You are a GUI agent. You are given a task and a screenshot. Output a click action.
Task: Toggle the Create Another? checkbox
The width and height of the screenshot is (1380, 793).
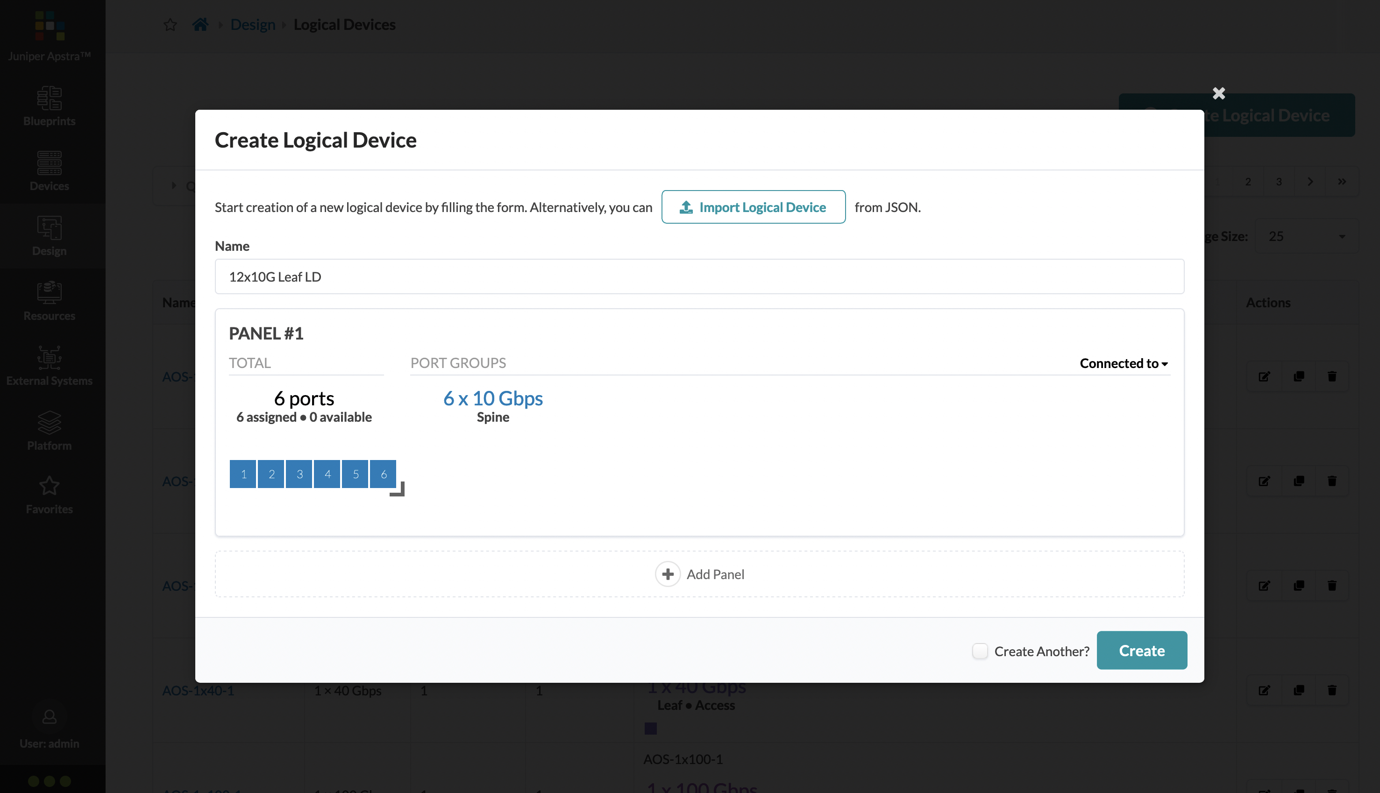(979, 650)
